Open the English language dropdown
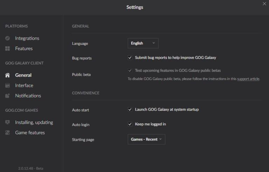The image size is (269, 172). pyautogui.click(x=143, y=43)
